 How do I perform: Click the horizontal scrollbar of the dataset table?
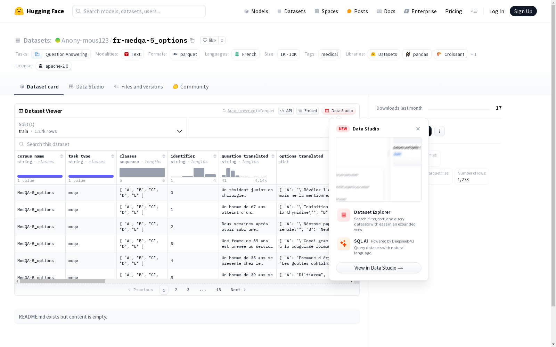[63, 281]
